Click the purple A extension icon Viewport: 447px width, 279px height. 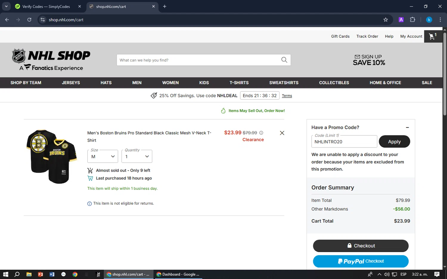coord(401,20)
